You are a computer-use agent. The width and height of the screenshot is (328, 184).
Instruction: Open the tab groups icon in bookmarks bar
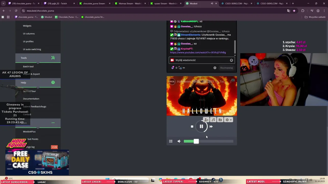click(x=3, y=17)
